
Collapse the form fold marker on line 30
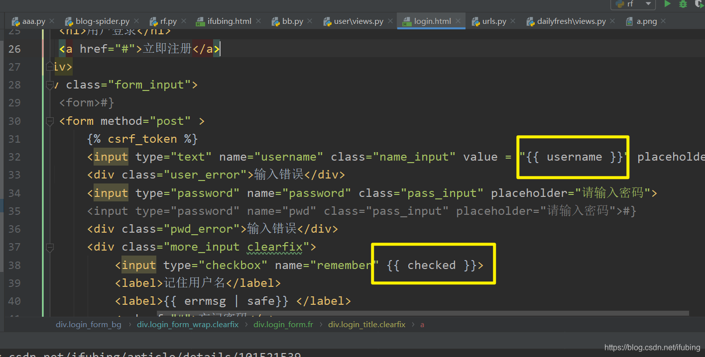pyautogui.click(x=49, y=121)
